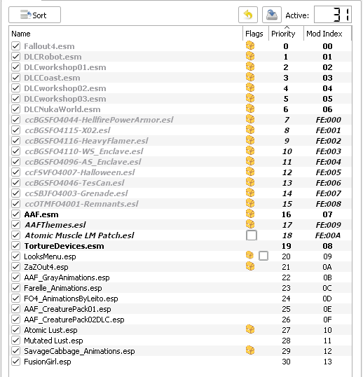Click the Sort button

click(34, 15)
